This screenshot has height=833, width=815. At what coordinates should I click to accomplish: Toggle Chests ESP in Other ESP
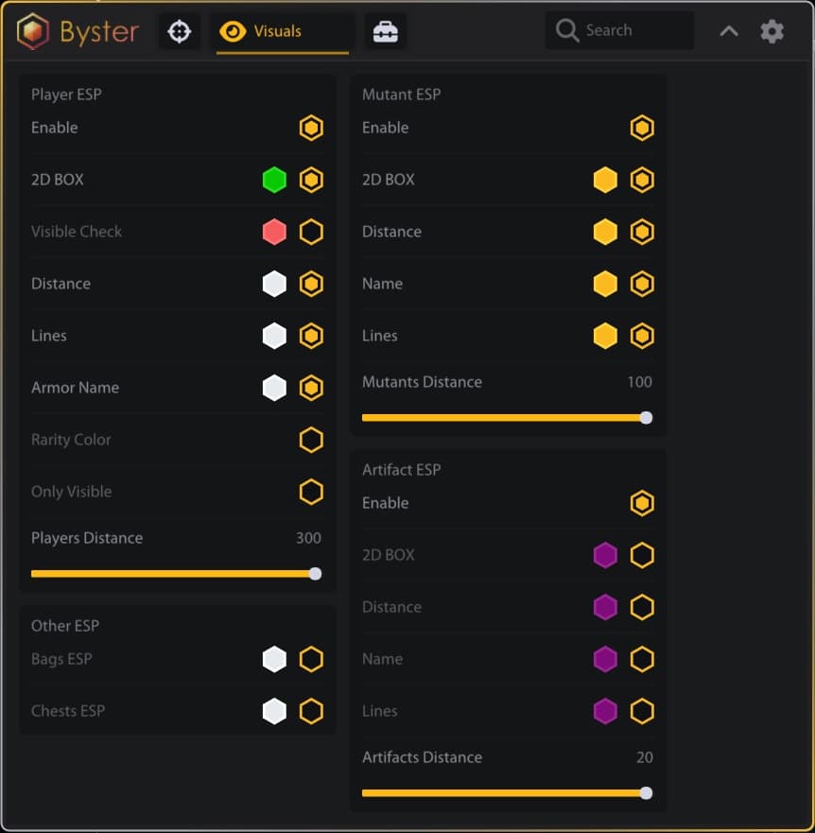pyautogui.click(x=311, y=711)
